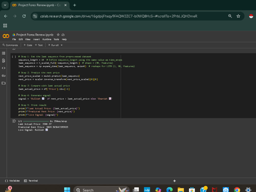
Task: Open the Help menu
Action: point(64,39)
